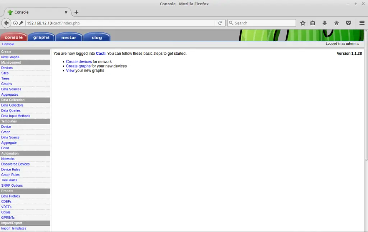Open Color templates

5,148
